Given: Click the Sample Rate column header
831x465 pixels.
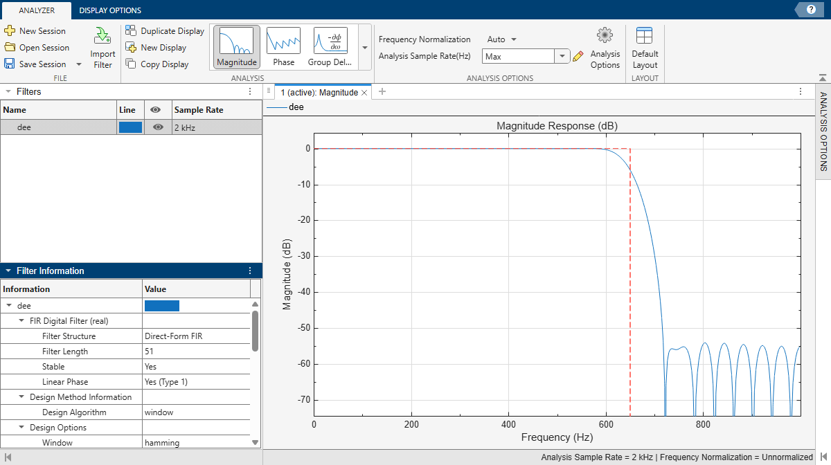Looking at the screenshot, I should click(217, 109).
